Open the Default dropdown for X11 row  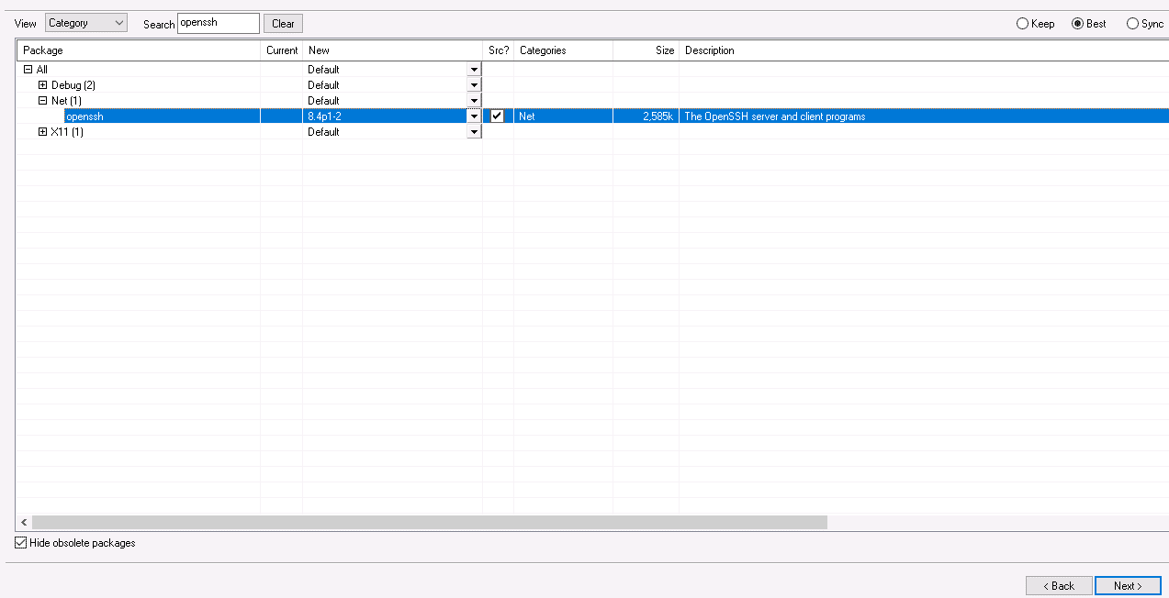pos(474,132)
